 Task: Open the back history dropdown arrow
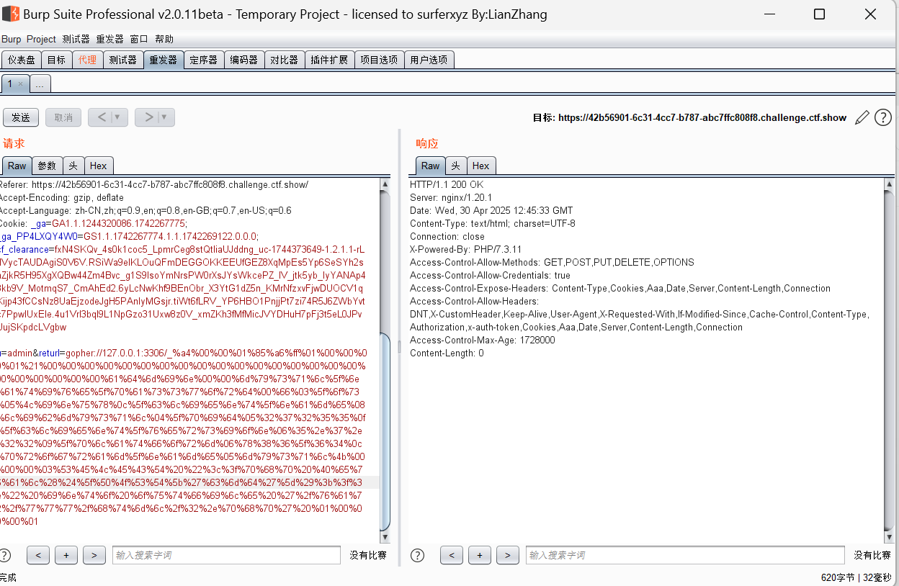[118, 117]
